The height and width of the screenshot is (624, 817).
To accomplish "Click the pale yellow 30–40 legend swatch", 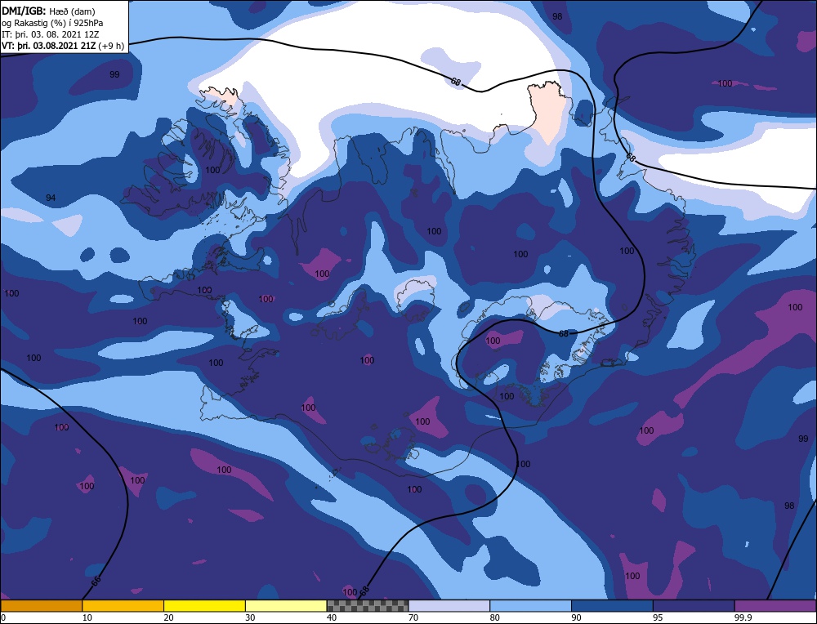I will pyautogui.click(x=286, y=606).
